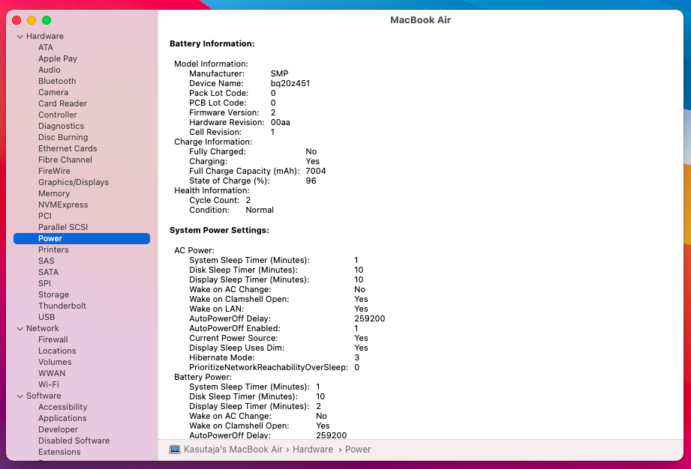Click the Battery Information heading

pyautogui.click(x=212, y=43)
